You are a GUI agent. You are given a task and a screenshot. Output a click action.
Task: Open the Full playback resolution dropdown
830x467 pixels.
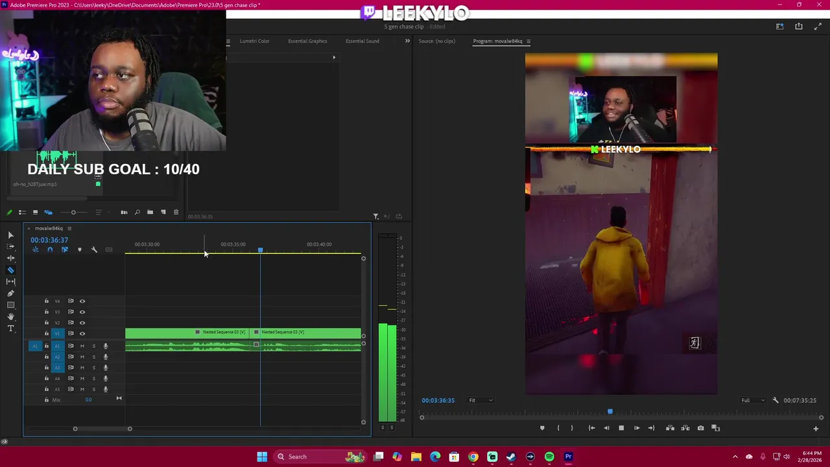[753, 400]
